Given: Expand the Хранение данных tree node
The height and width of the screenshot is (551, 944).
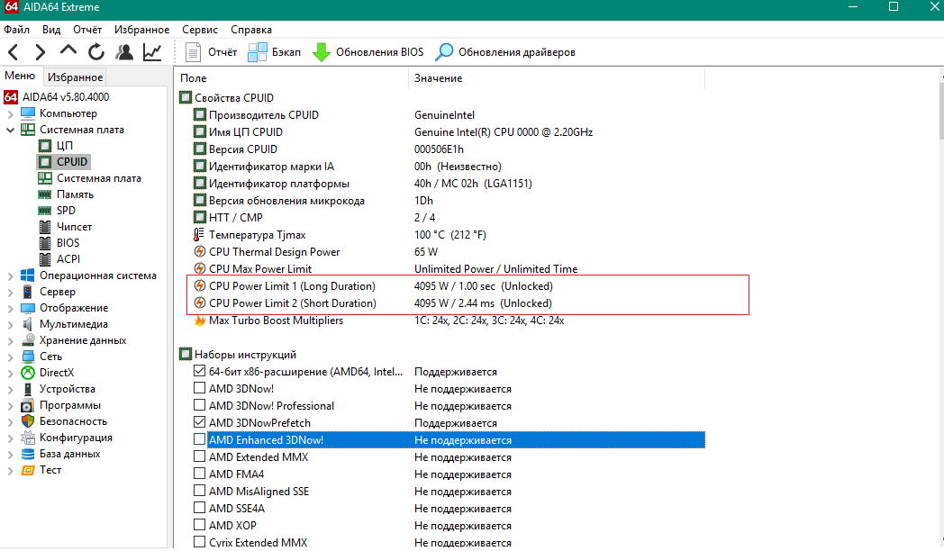Looking at the screenshot, I should (x=10, y=341).
